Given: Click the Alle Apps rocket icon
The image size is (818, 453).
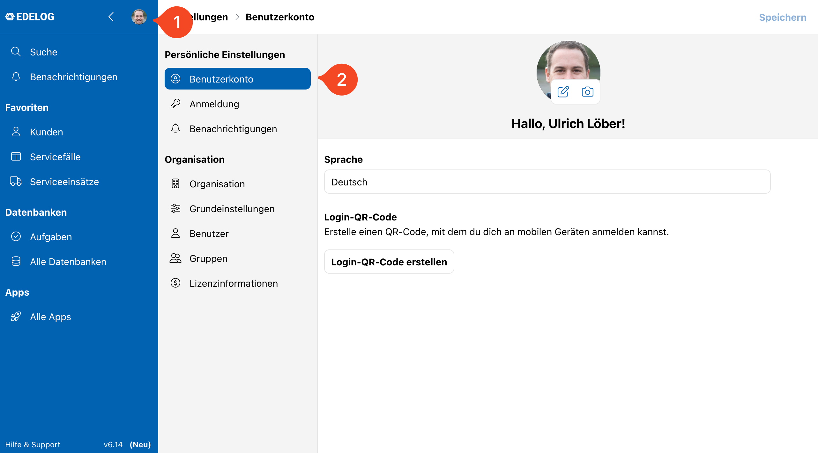Looking at the screenshot, I should pos(16,316).
